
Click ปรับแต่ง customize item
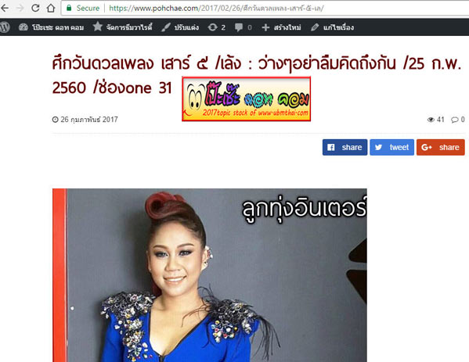(180, 27)
